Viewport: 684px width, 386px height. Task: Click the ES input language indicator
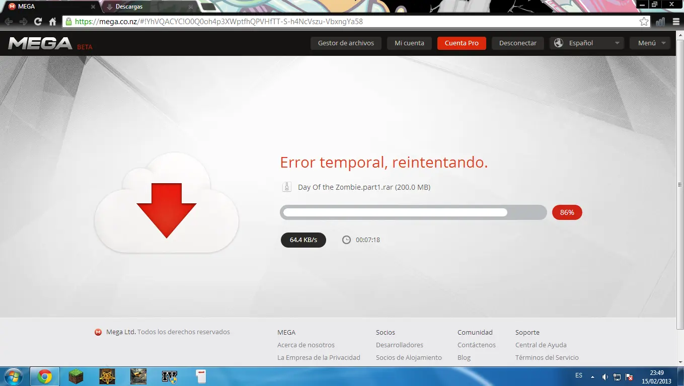pyautogui.click(x=579, y=376)
